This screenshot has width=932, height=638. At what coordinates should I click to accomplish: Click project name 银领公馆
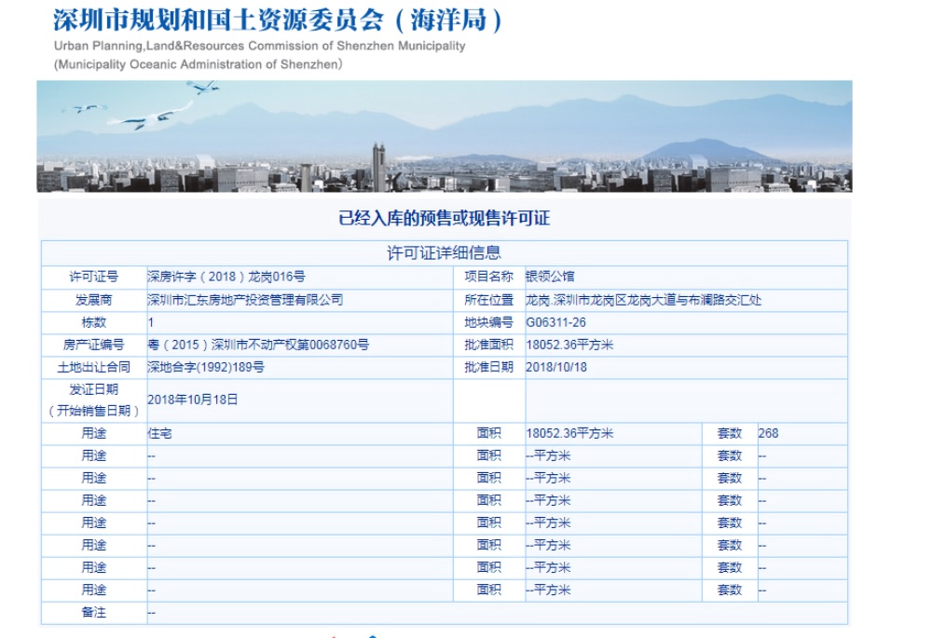[551, 277]
